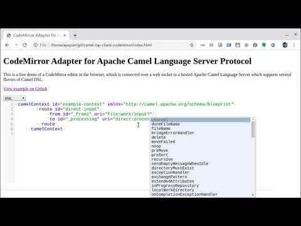Choose 'charset' highlighted completion entry

click(200, 120)
